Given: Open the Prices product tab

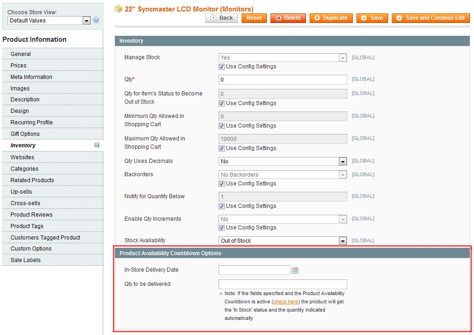Looking at the screenshot, I should [x=53, y=66].
